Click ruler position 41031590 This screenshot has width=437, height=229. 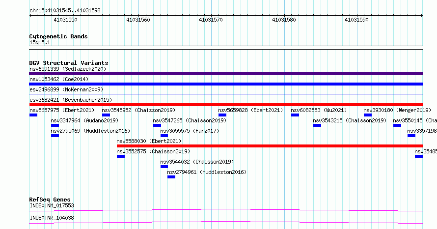(x=357, y=20)
